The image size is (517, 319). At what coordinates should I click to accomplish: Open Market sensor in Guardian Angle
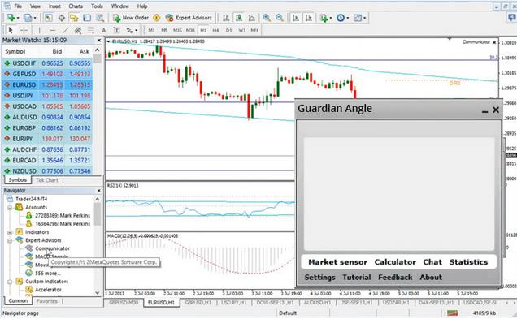click(x=337, y=262)
